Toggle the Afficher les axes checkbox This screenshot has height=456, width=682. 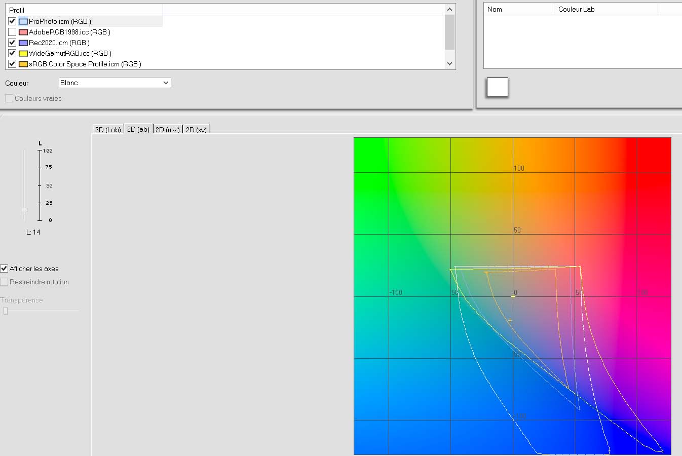pos(5,269)
